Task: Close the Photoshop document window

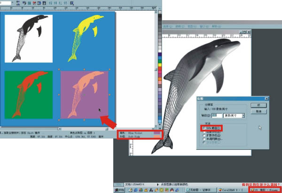Action: coord(249,32)
